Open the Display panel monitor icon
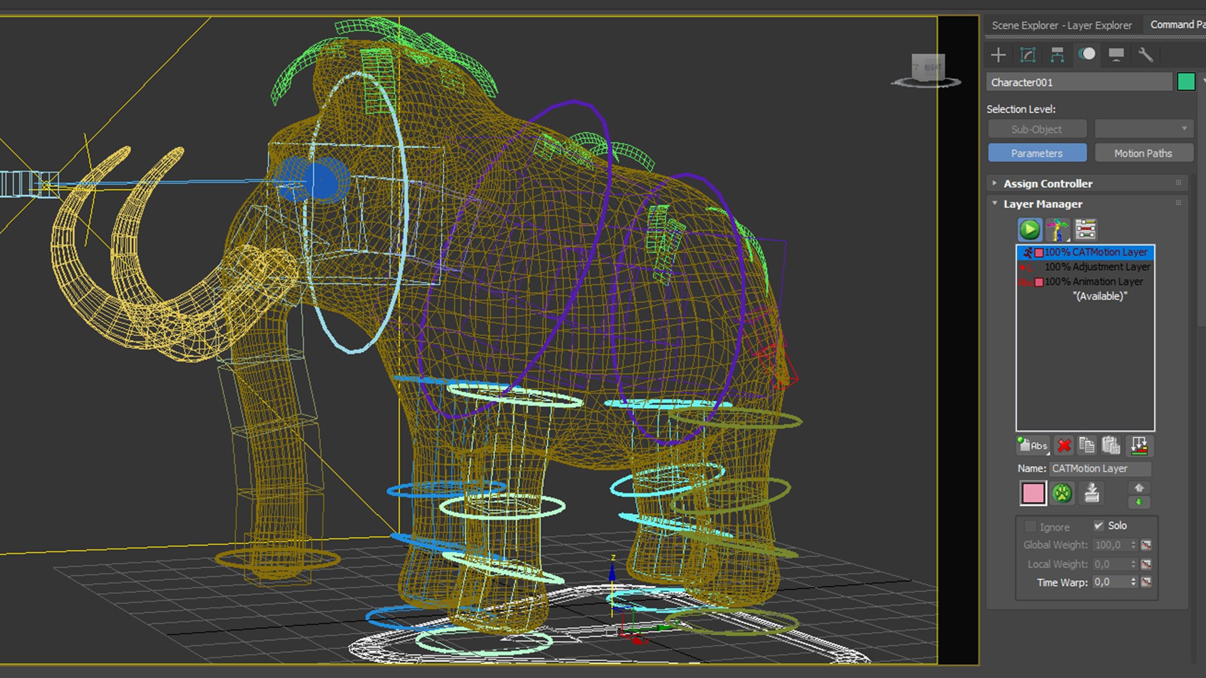Screen dimensions: 1206x678 [x=1116, y=55]
